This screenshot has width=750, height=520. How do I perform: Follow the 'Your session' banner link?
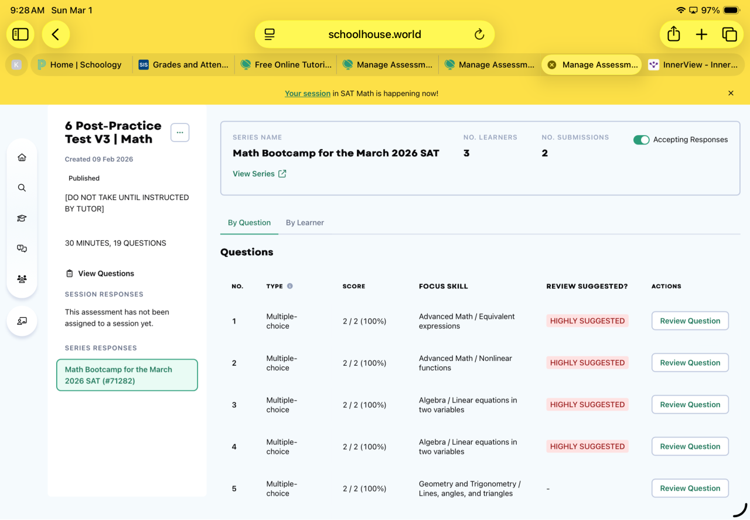click(x=308, y=94)
